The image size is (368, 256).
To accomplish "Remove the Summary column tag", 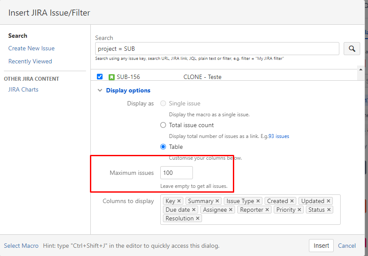I will [x=217, y=201].
